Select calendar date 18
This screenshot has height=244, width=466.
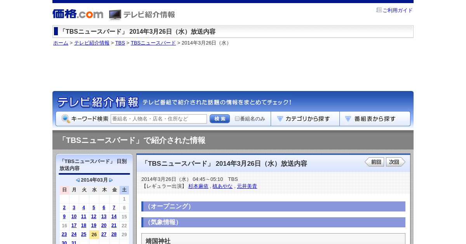click(x=83, y=225)
